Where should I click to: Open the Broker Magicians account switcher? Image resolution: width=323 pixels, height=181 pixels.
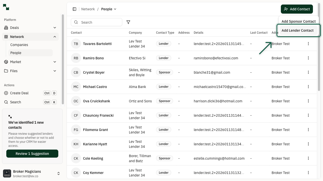(x=58, y=173)
